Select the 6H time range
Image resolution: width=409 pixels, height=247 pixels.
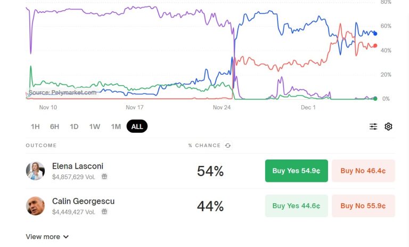54,126
